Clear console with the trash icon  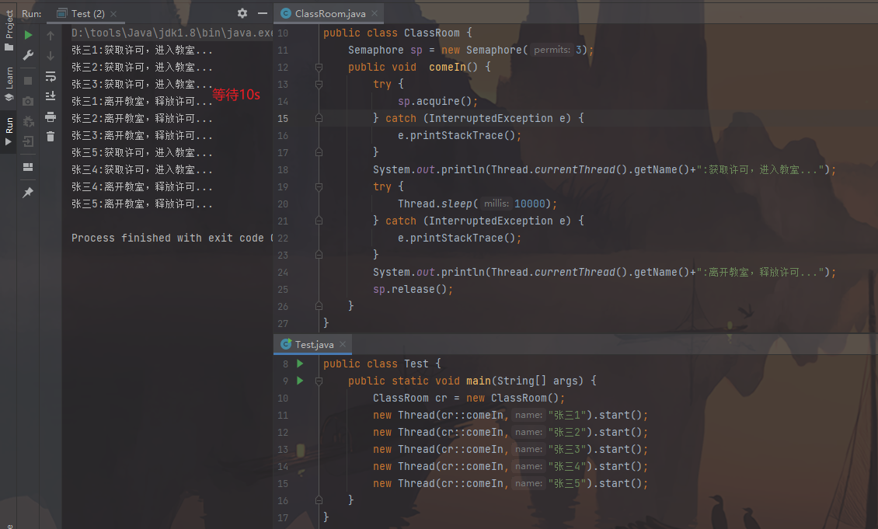point(51,137)
